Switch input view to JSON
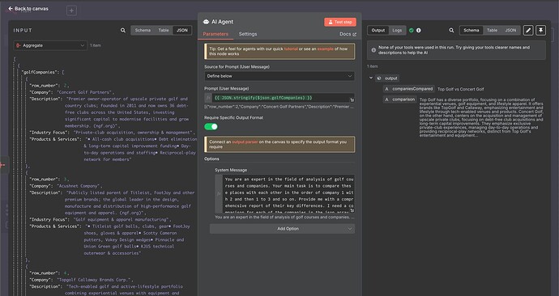Screen dimensions: 559x296 click(182, 31)
